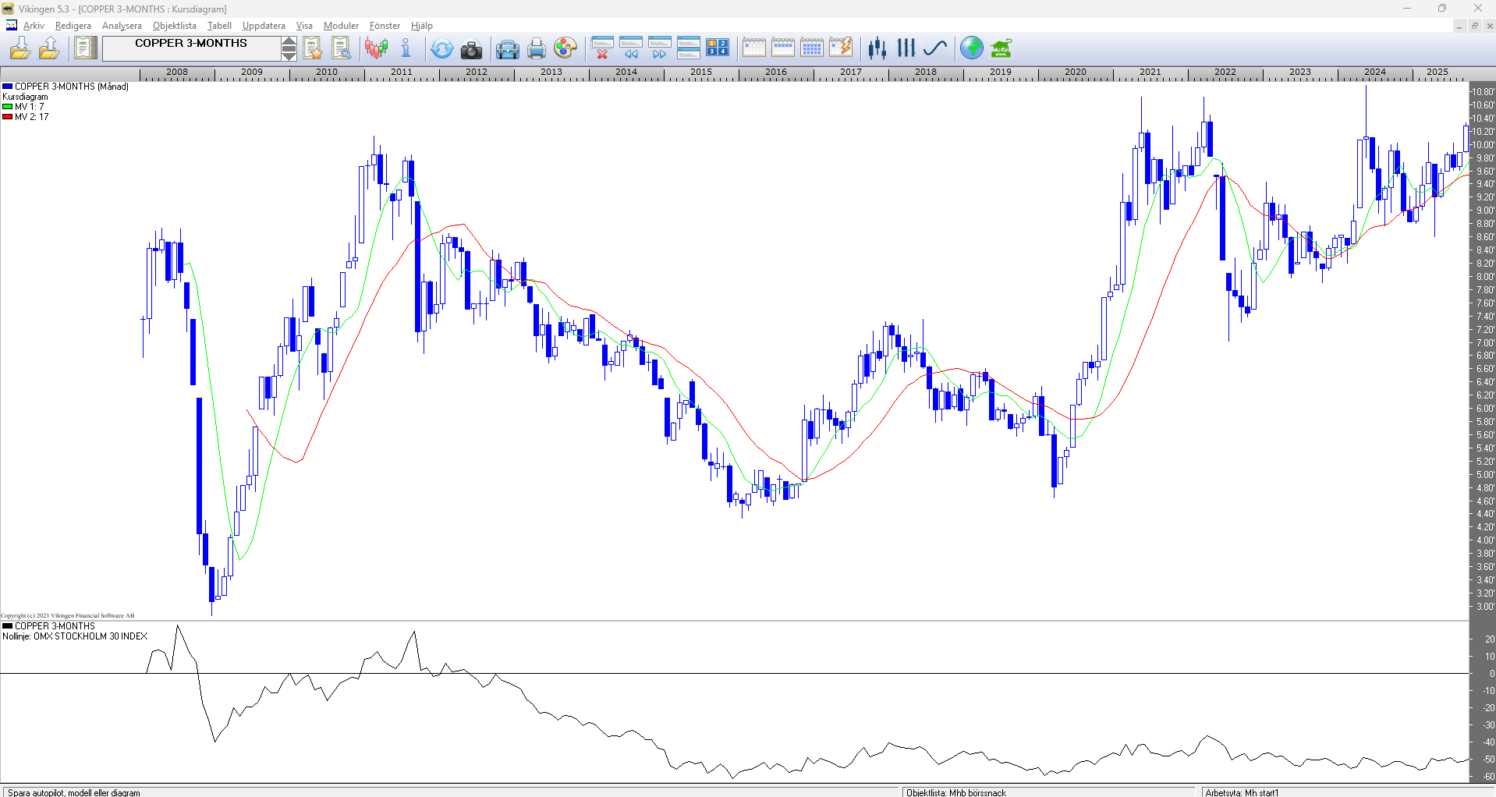Click the blue globe icon

pyautogui.click(x=971, y=48)
